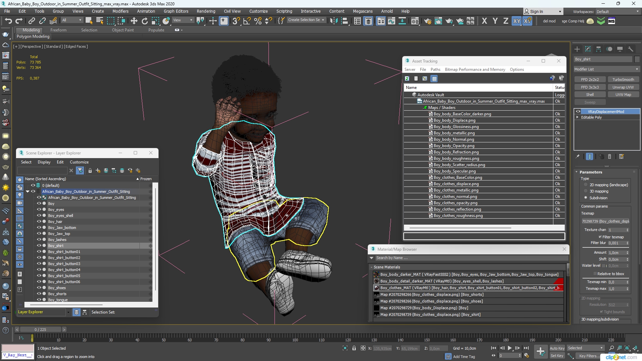Toggle Filter texmap checkbox
Image resolution: width=642 pixels, height=361 pixels.
[x=600, y=237]
